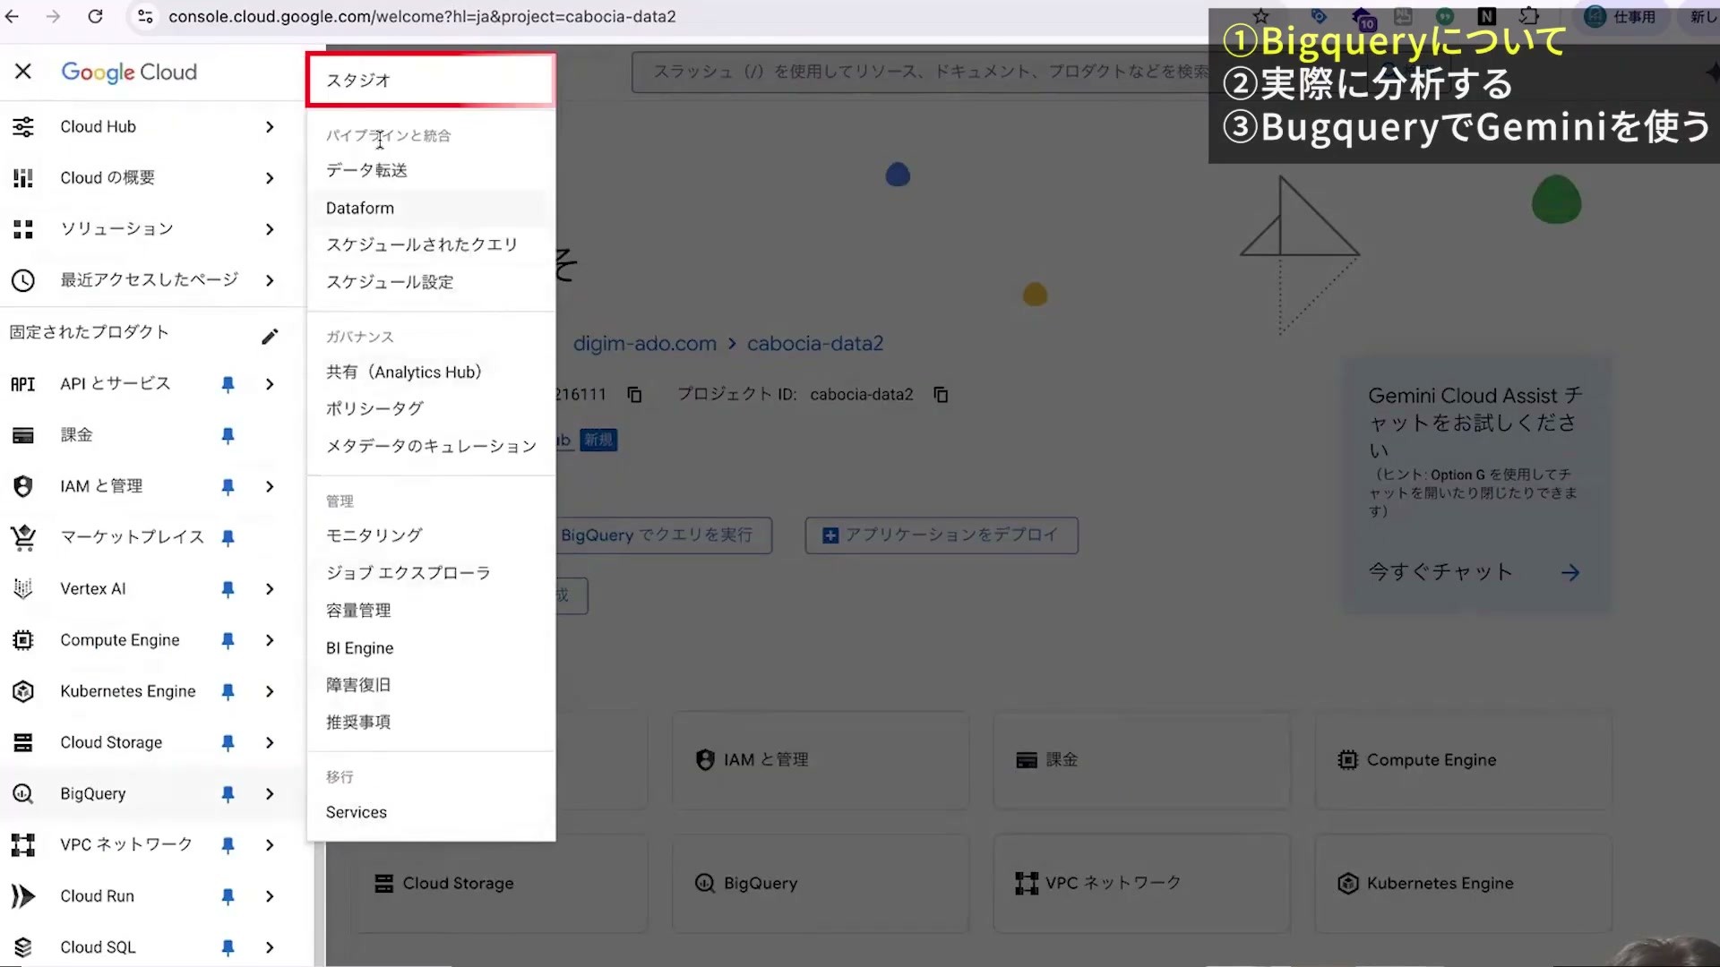This screenshot has width=1720, height=967.
Task: Click the 課金 billing icon in sidebar
Action: click(23, 435)
